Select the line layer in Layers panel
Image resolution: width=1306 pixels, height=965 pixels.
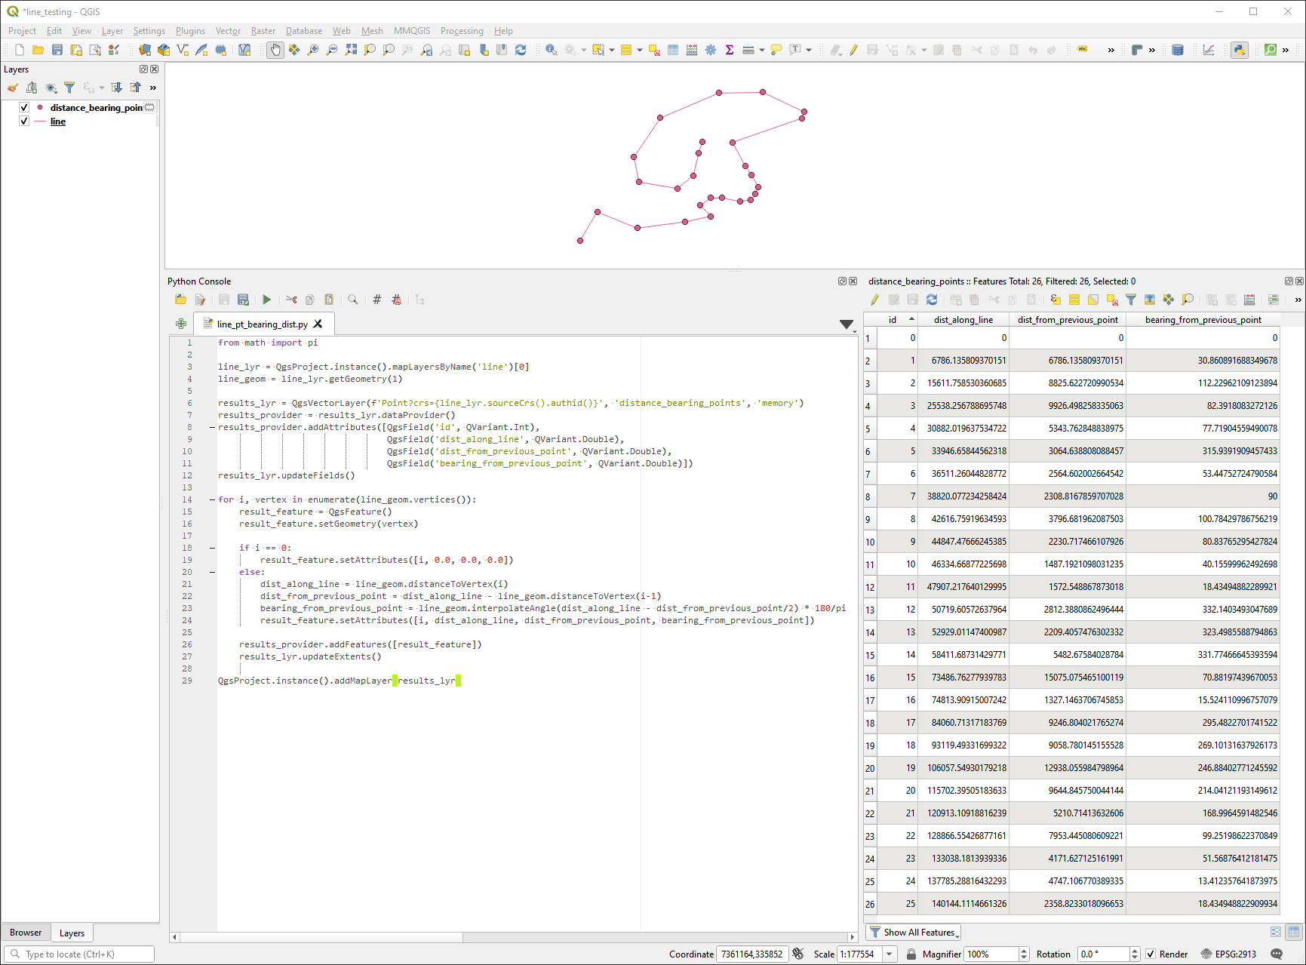pyautogui.click(x=58, y=121)
